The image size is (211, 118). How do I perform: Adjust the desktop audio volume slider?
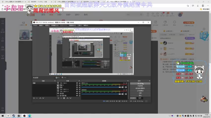click(x=101, y=94)
